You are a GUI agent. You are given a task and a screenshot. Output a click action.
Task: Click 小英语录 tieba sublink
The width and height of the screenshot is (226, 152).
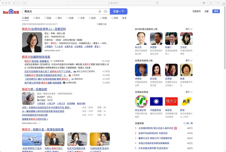coord(41,104)
